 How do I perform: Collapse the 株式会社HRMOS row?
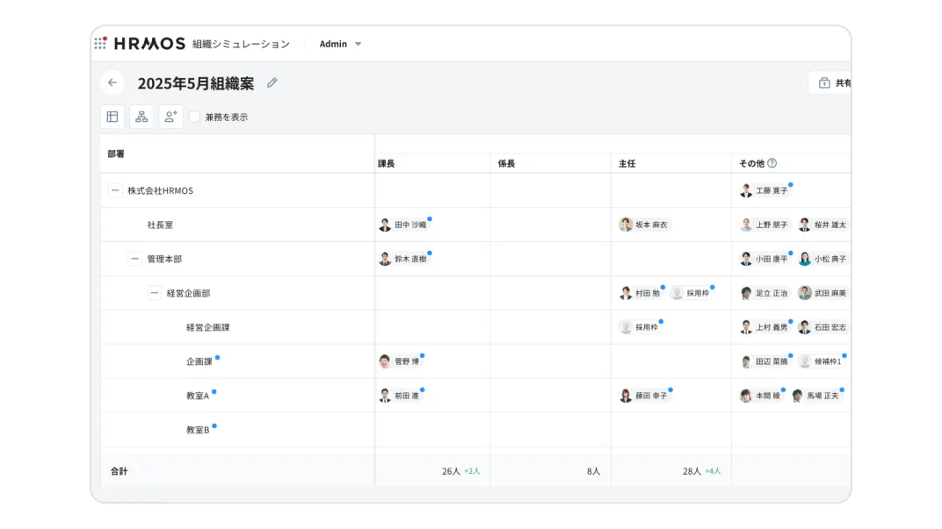115,189
